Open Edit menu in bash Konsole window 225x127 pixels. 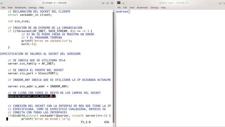(x=125, y=8)
